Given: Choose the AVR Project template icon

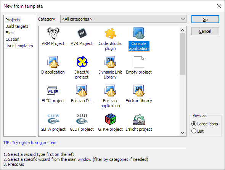Looking at the screenshot, I should point(82,33).
